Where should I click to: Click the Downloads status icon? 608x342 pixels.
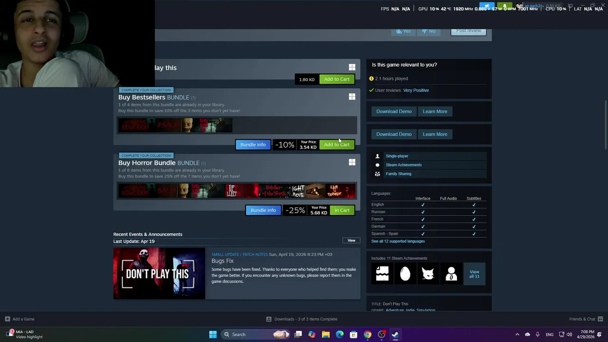(x=269, y=319)
